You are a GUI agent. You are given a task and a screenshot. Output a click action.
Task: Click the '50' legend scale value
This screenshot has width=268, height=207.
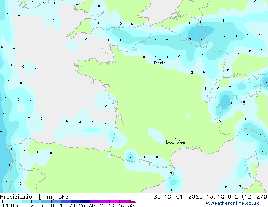click(x=131, y=205)
